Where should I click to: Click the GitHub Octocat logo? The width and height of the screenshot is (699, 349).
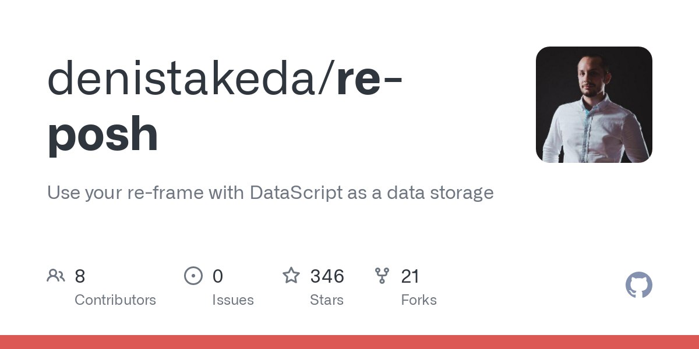click(x=638, y=286)
